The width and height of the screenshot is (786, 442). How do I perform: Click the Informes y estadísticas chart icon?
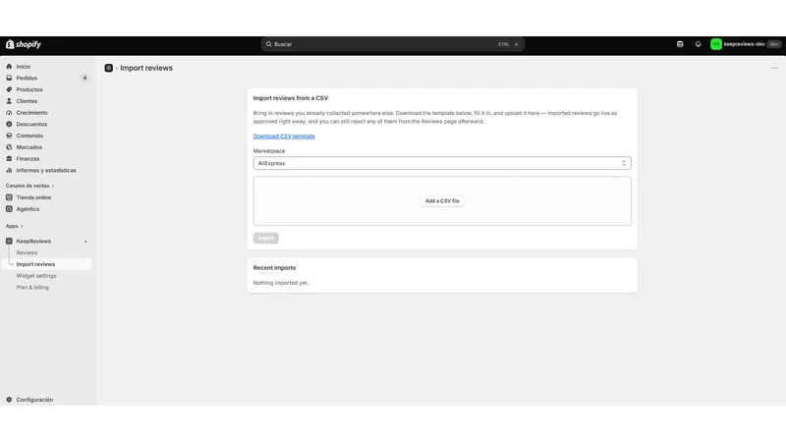click(x=9, y=170)
